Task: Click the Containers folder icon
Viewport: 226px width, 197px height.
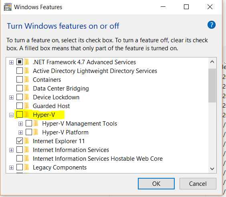Action: (27, 79)
